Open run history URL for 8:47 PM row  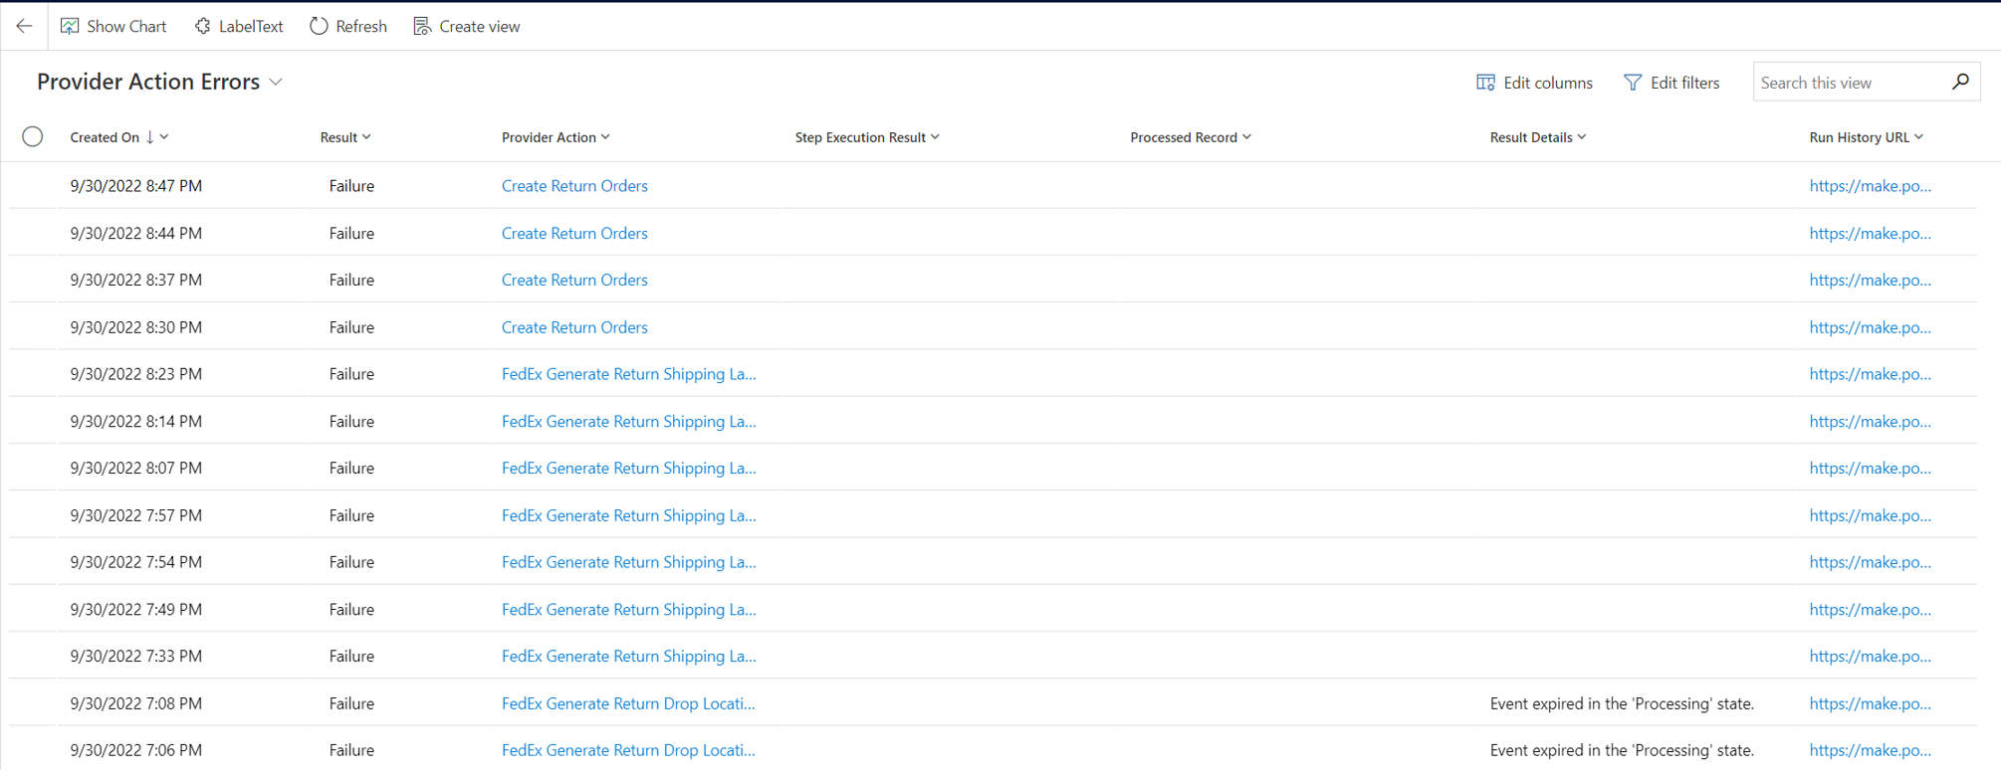1871,186
